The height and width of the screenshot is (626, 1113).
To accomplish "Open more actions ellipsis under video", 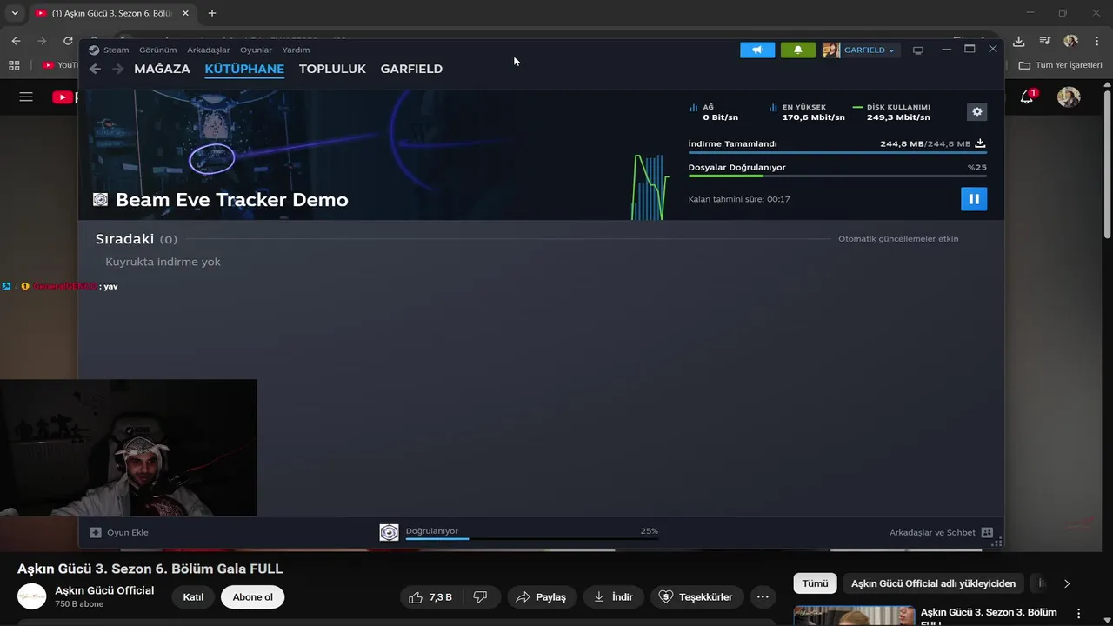I will click(763, 597).
